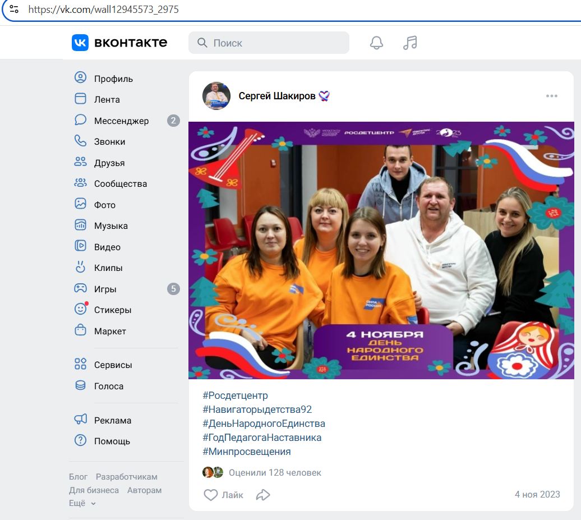Click the Авторам footer link

145,490
